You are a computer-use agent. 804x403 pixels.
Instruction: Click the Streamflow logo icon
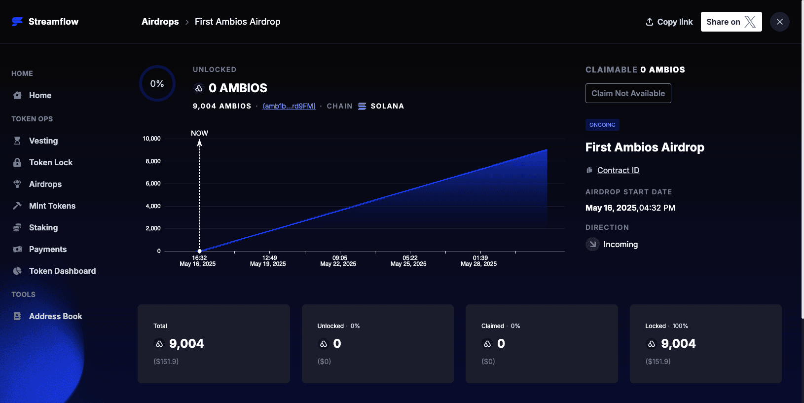tap(17, 22)
